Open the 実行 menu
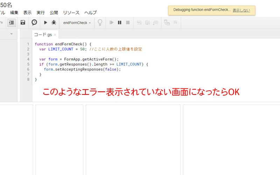 pyautogui.click(x=41, y=13)
